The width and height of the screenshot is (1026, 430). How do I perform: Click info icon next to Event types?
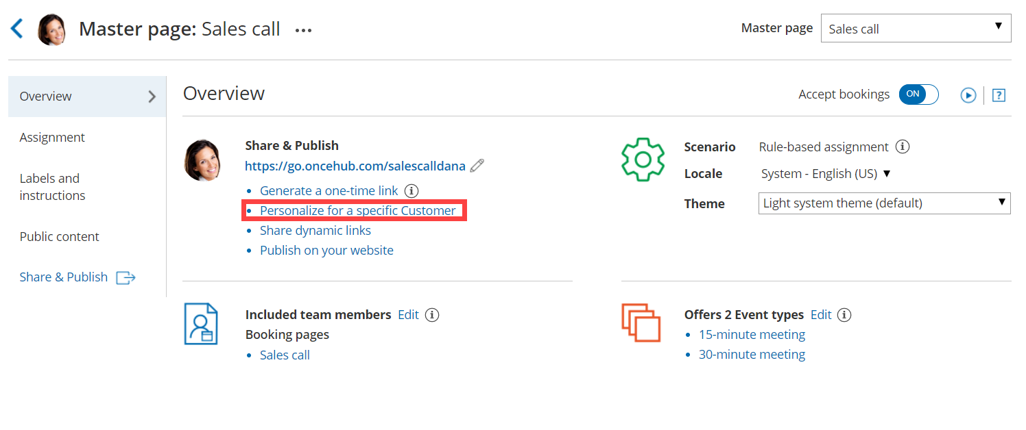click(844, 315)
